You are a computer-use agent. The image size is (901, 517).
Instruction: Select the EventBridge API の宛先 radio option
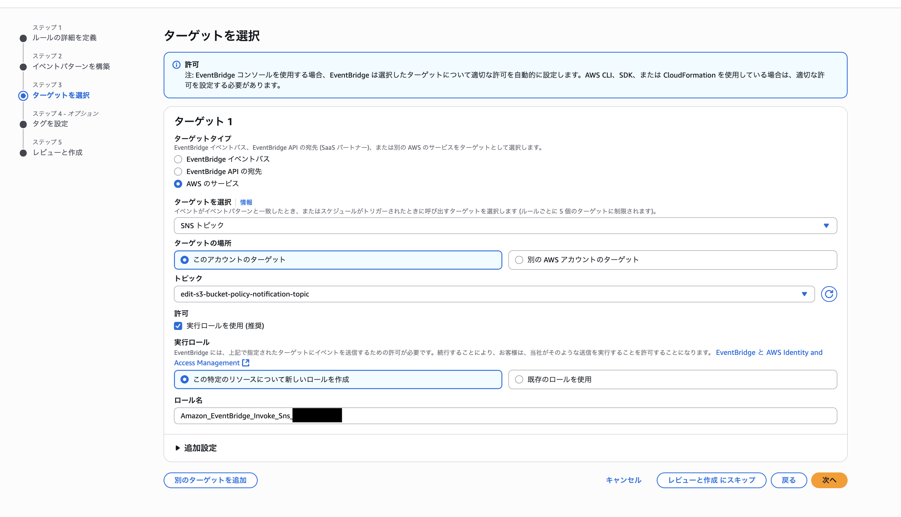[x=178, y=172]
